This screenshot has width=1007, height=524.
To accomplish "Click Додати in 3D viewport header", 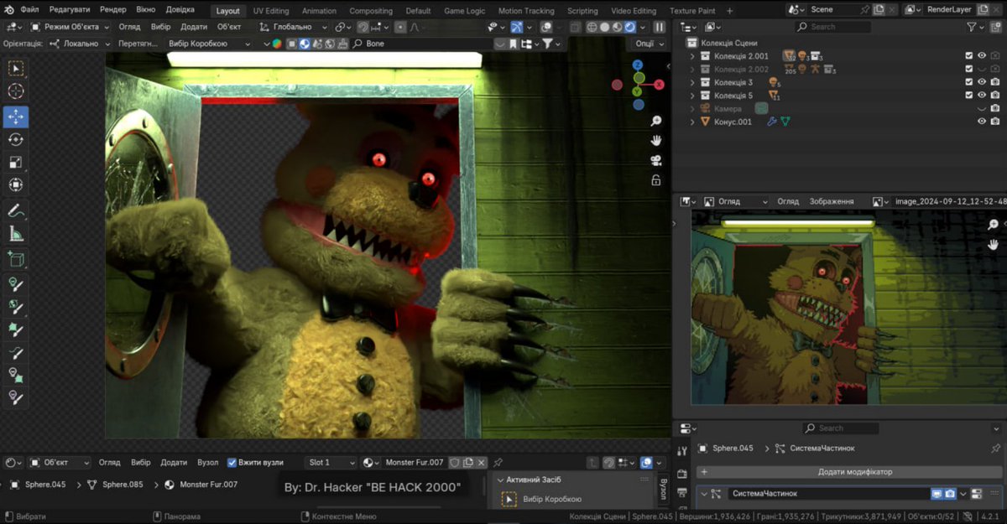I will click(194, 27).
